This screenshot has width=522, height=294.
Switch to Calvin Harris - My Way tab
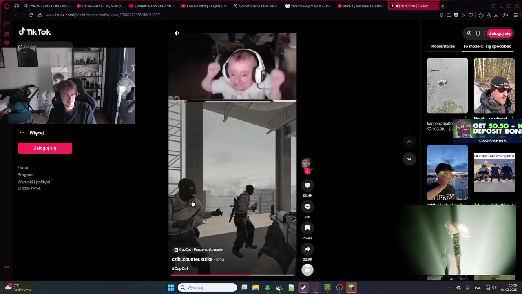(100, 6)
